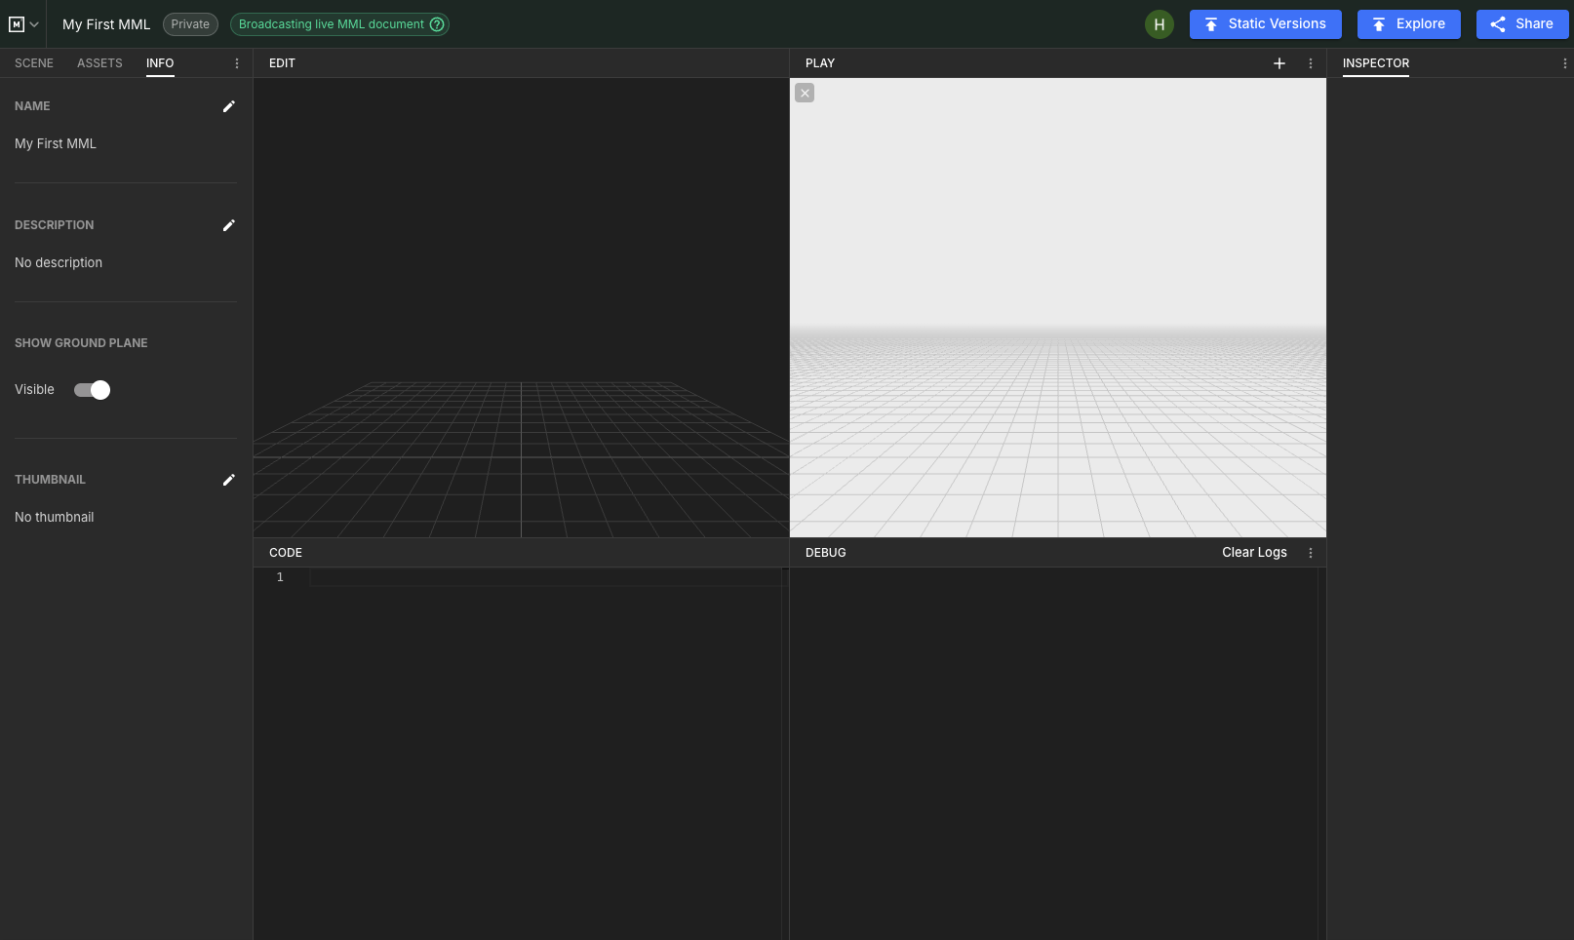Clear Logs in the Debug panel
Viewport: 1574px width, 940px height.
click(x=1254, y=553)
